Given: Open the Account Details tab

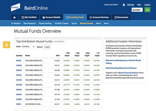Looking at the screenshot, I should point(51,17).
